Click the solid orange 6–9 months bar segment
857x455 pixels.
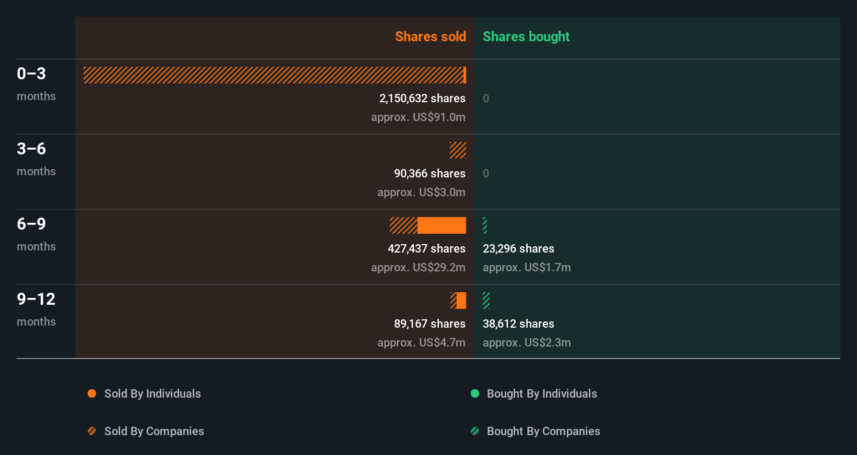point(442,225)
